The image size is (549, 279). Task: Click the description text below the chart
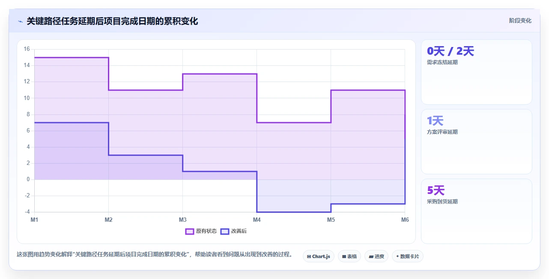click(155, 255)
